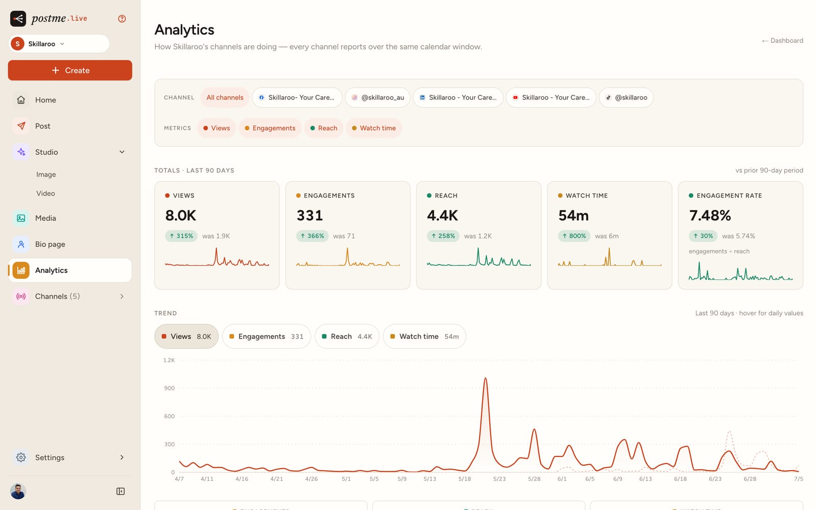This screenshot has height=510, width=817.
Task: Open the Skillaroo workspace dropdown
Action: pos(59,44)
